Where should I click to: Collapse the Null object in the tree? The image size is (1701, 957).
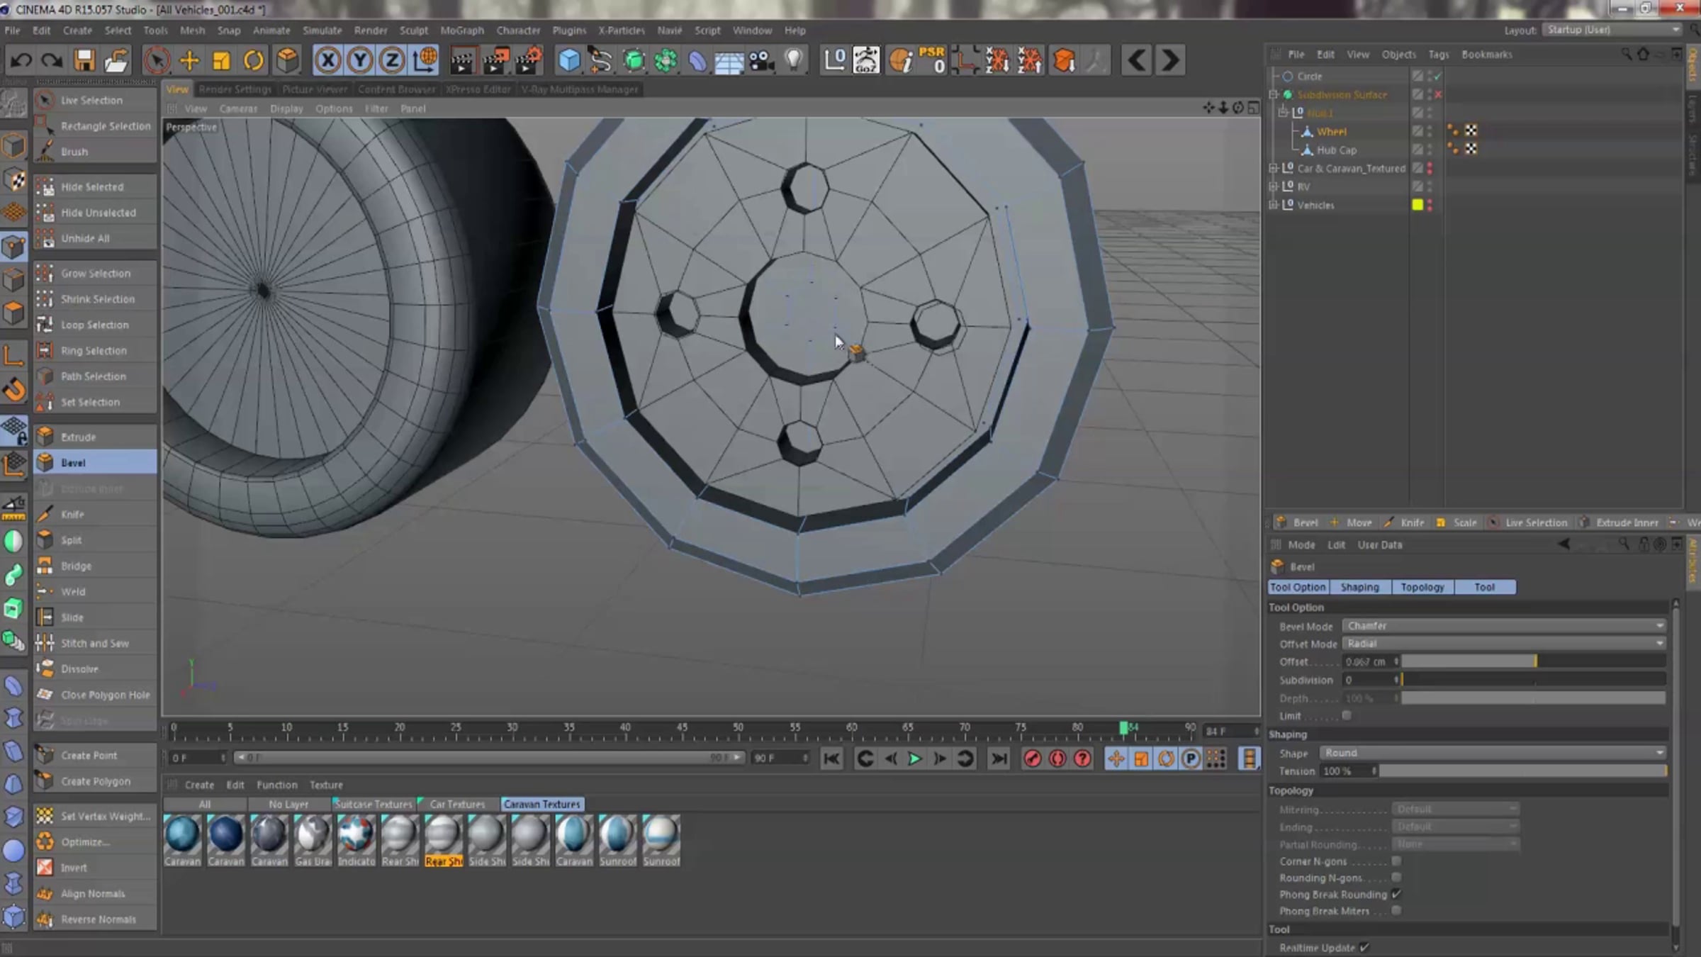pyautogui.click(x=1284, y=113)
